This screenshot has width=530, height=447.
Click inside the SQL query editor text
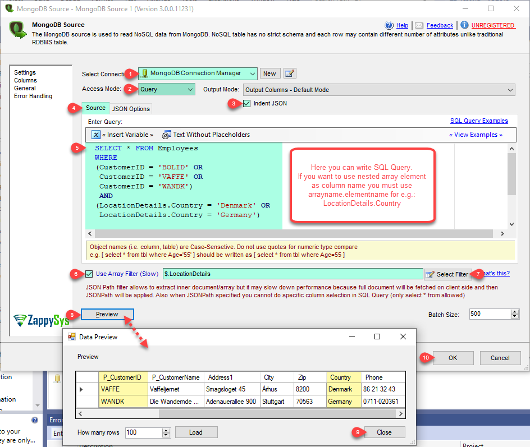(184, 186)
